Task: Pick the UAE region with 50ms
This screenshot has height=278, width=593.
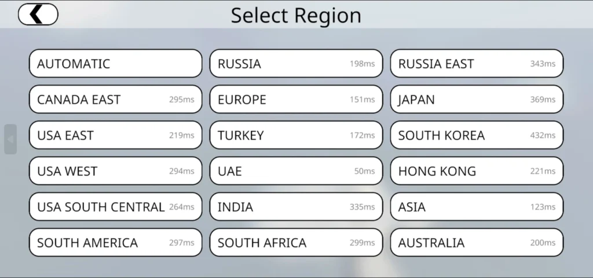Action: [296, 171]
